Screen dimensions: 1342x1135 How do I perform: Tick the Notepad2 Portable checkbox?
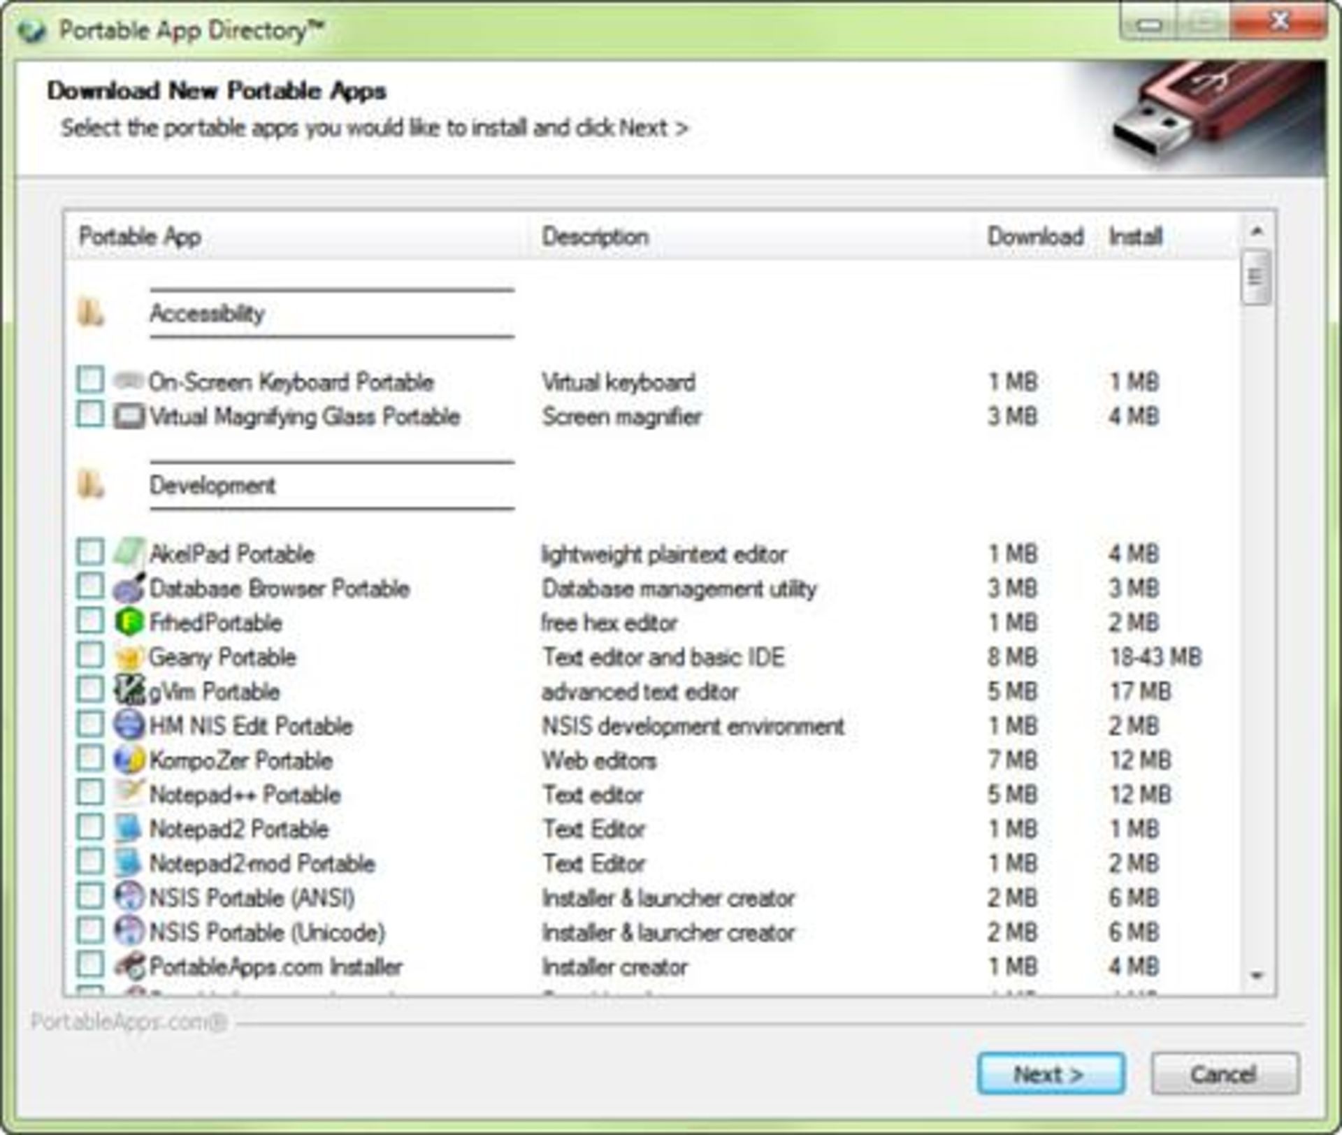point(90,827)
